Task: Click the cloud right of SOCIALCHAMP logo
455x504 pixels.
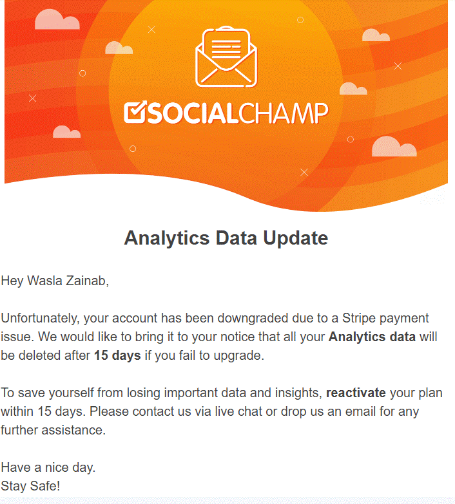Action: (x=353, y=88)
